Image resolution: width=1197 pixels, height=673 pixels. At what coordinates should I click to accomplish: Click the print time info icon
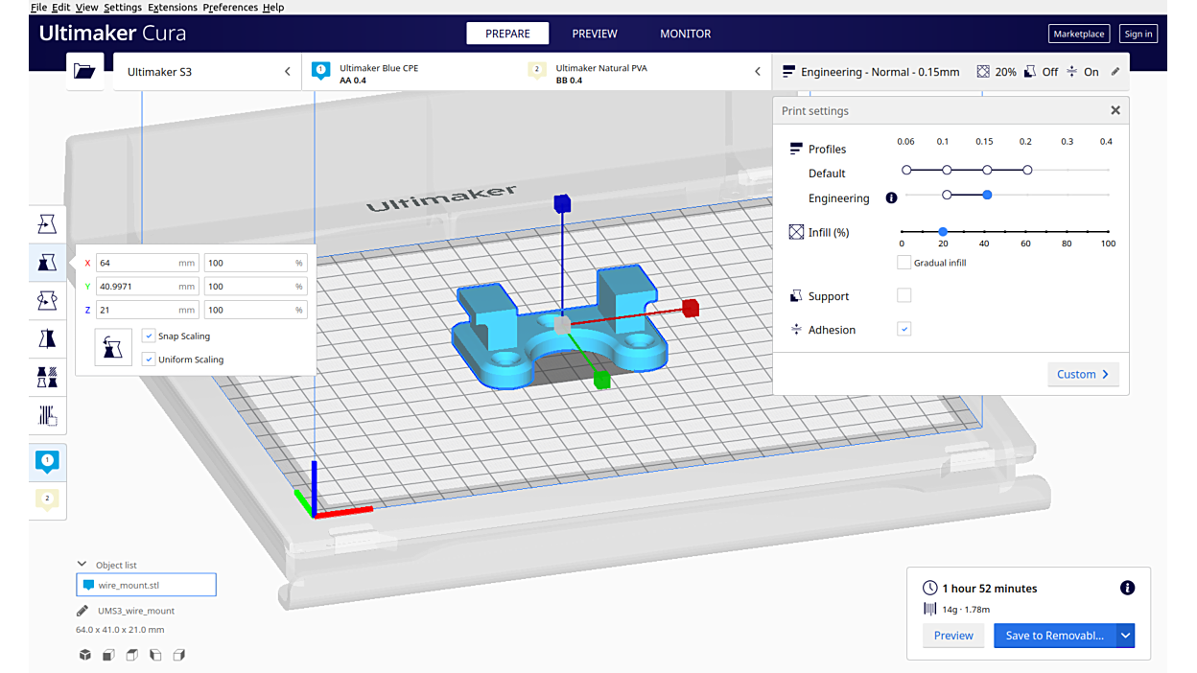pos(1127,588)
